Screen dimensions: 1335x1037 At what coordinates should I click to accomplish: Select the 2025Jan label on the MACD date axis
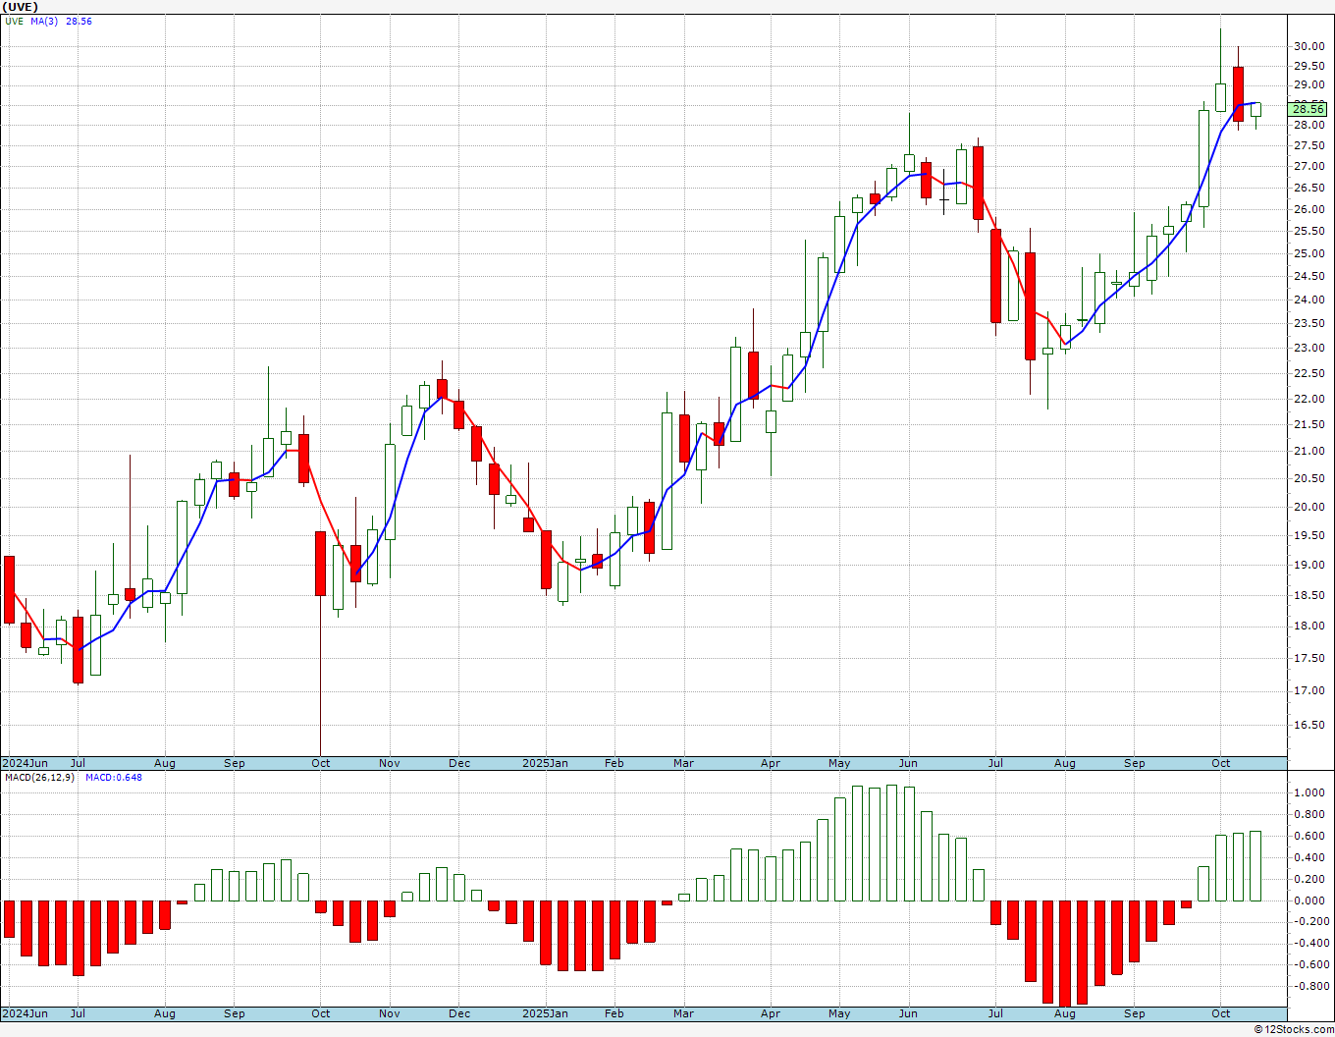click(545, 1013)
